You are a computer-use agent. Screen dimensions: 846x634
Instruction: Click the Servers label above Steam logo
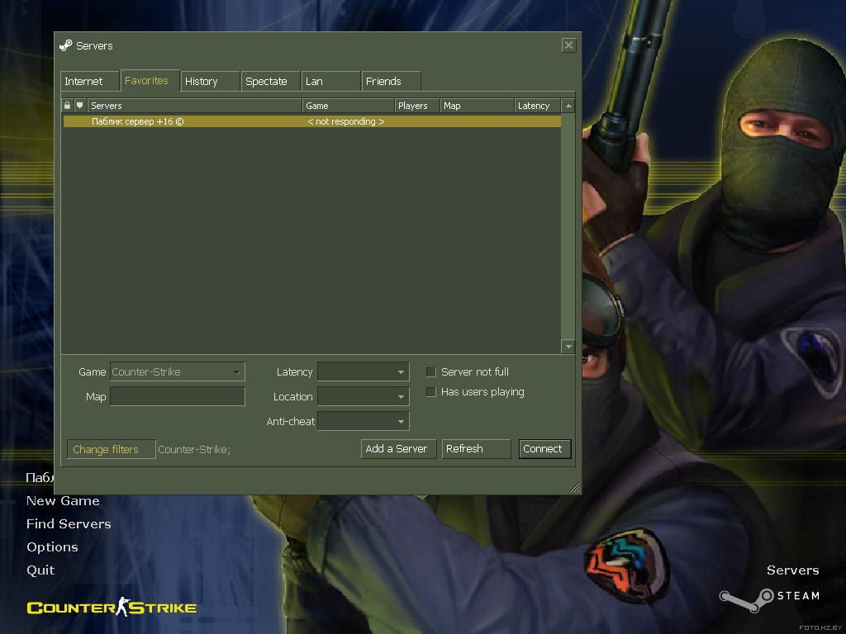(792, 570)
